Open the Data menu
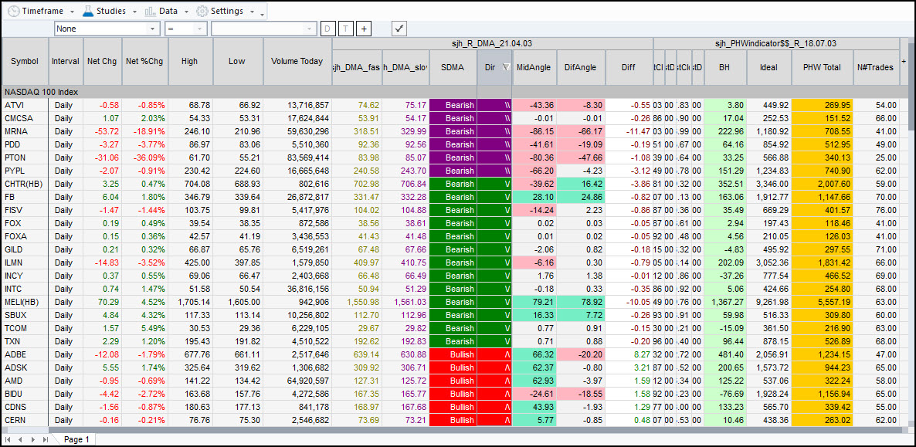 click(168, 11)
